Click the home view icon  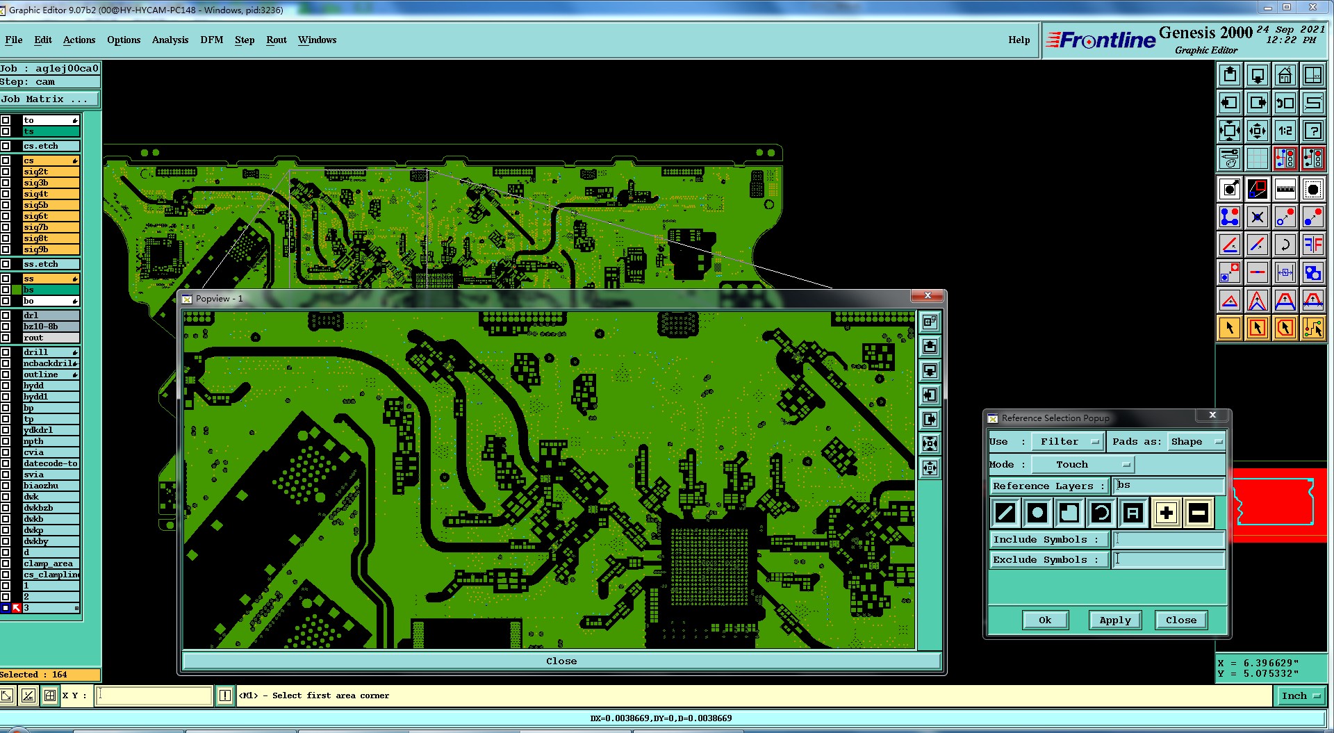click(1285, 75)
